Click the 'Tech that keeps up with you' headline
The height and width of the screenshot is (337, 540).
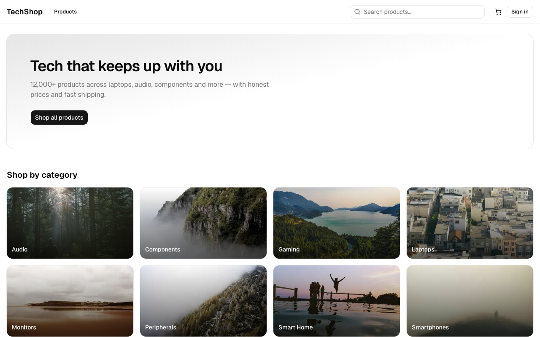(x=126, y=66)
